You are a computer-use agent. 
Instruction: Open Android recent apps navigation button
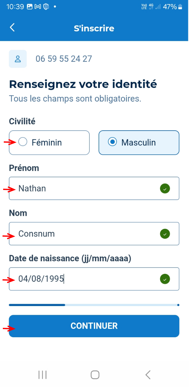pyautogui.click(x=42, y=374)
